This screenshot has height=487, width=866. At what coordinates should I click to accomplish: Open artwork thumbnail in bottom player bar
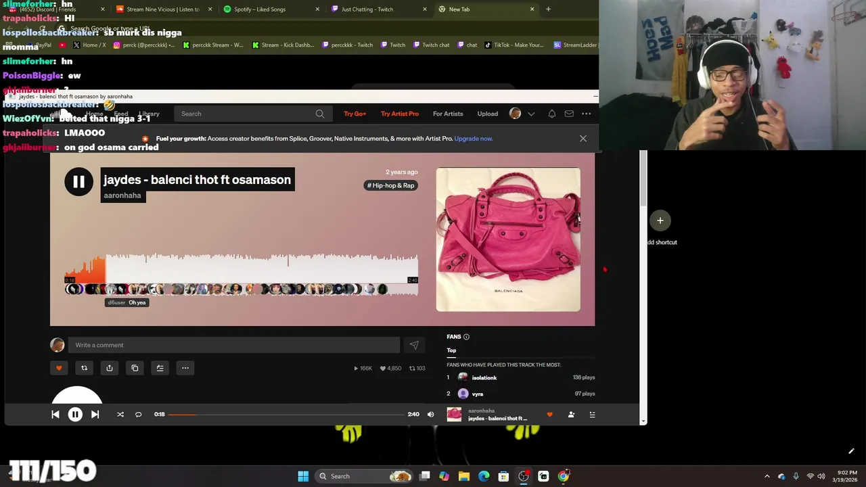tap(454, 415)
